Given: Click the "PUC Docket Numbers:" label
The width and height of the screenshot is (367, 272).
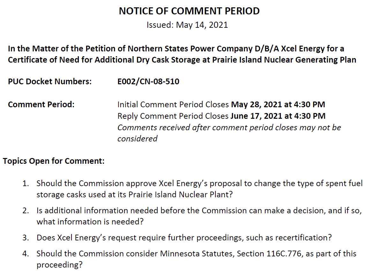Looking at the screenshot, I should [49, 81].
